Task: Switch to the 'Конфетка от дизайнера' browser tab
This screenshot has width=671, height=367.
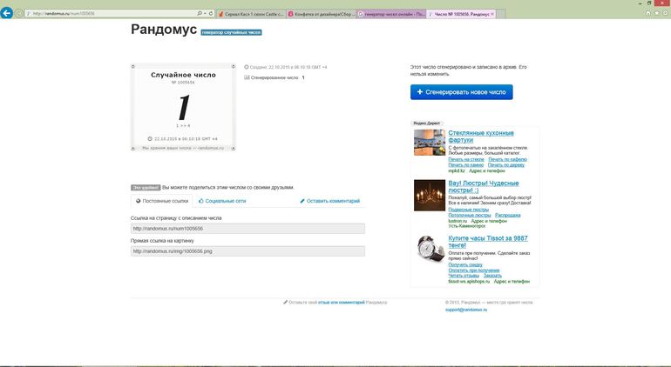Action: click(x=321, y=15)
